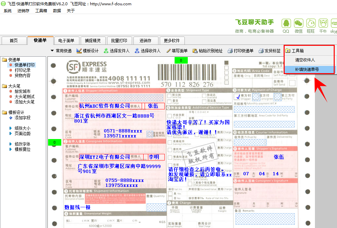
Task: Switch to the 捕捉精灵 tab
Action: coord(93,41)
